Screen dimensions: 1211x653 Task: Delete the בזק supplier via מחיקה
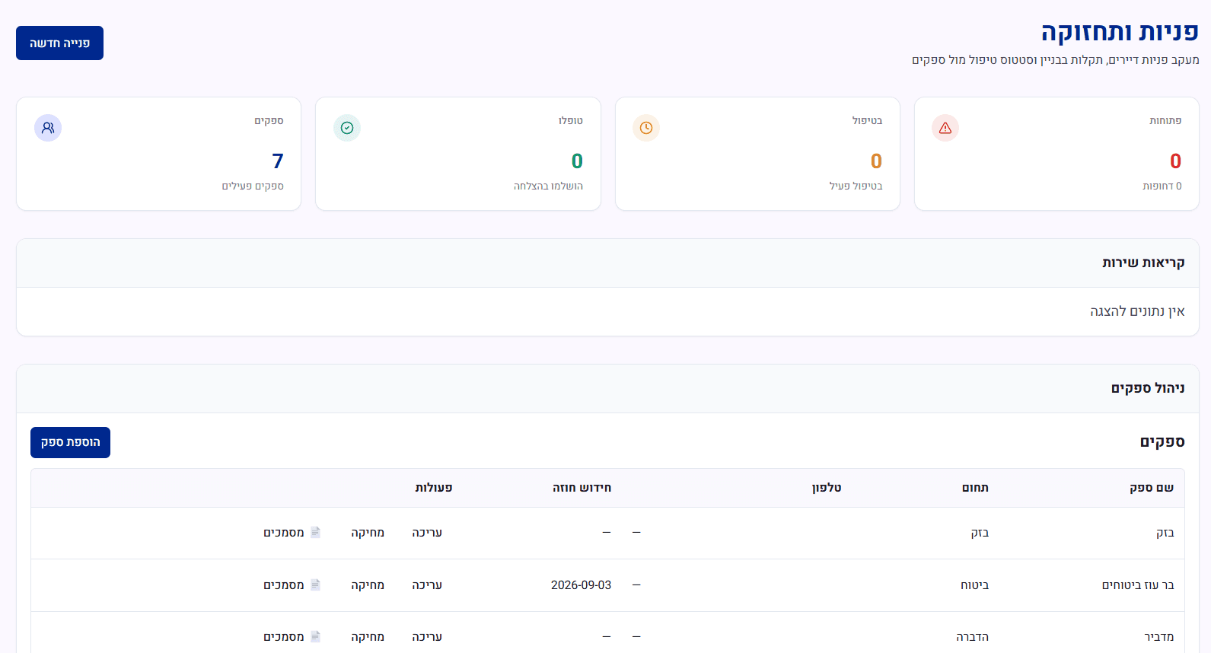(368, 533)
